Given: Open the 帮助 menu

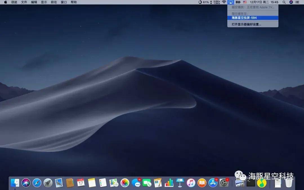Looking at the screenshot, I should click(74, 2).
